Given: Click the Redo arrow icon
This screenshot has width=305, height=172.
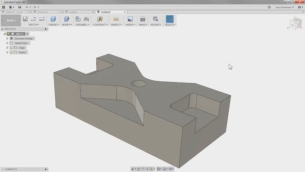Looking at the screenshot, I should coord(35,7).
